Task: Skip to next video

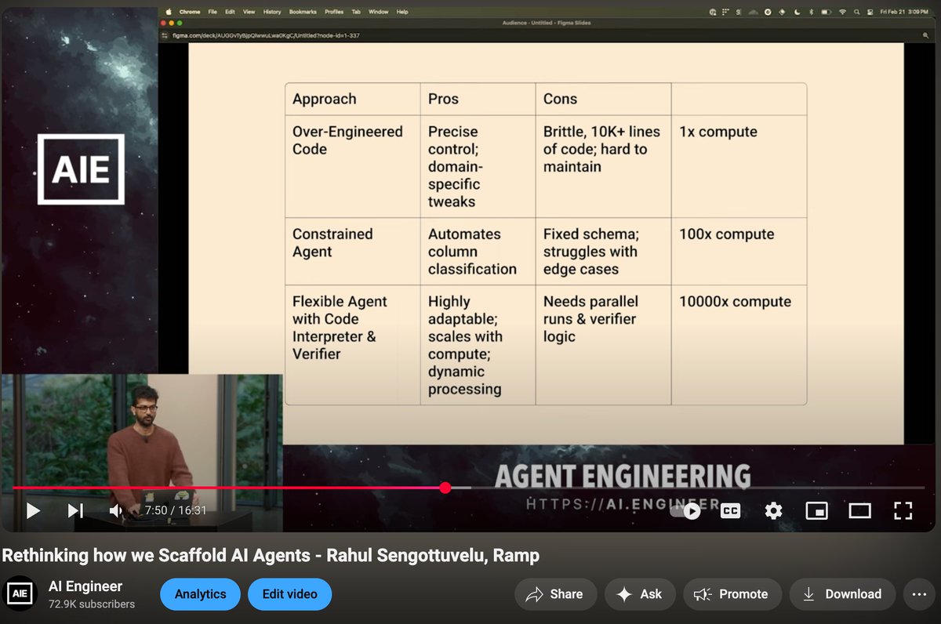Action: [x=75, y=511]
